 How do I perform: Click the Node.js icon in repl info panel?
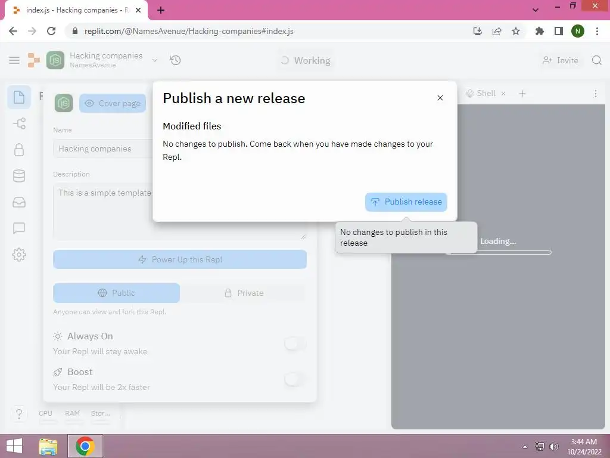tap(63, 103)
